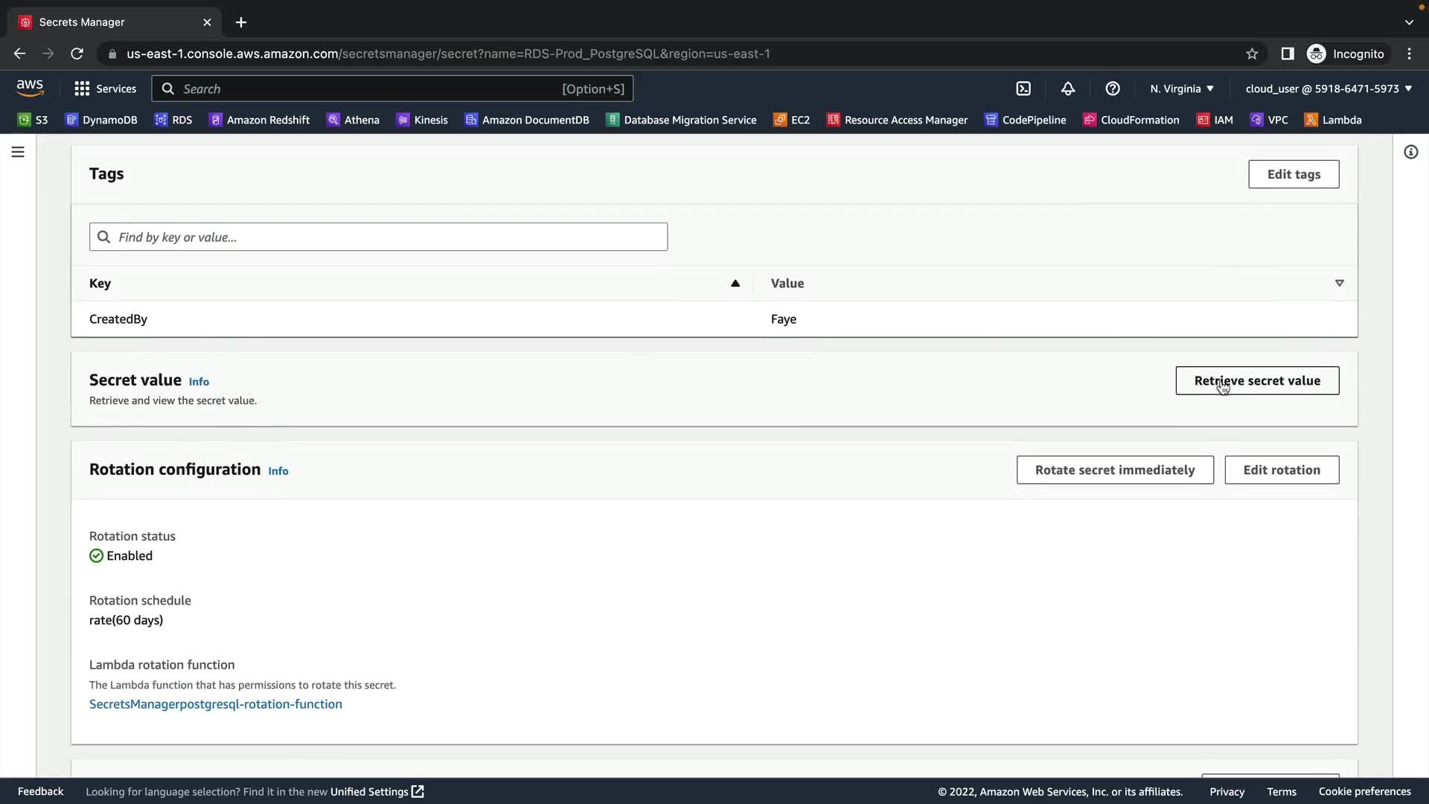Open the CloudShell terminal icon
The height and width of the screenshot is (804, 1429).
(1023, 89)
